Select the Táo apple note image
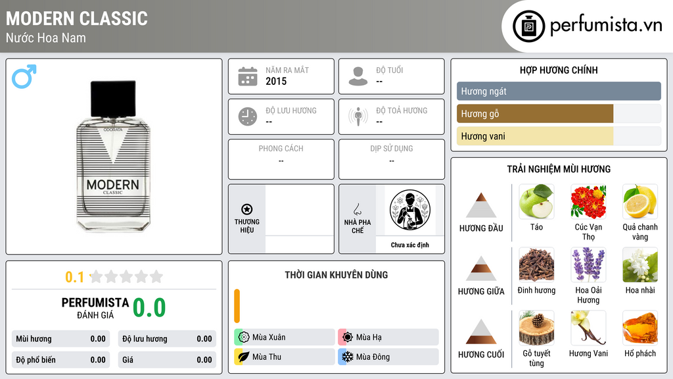The image size is (673, 379). pos(536,201)
